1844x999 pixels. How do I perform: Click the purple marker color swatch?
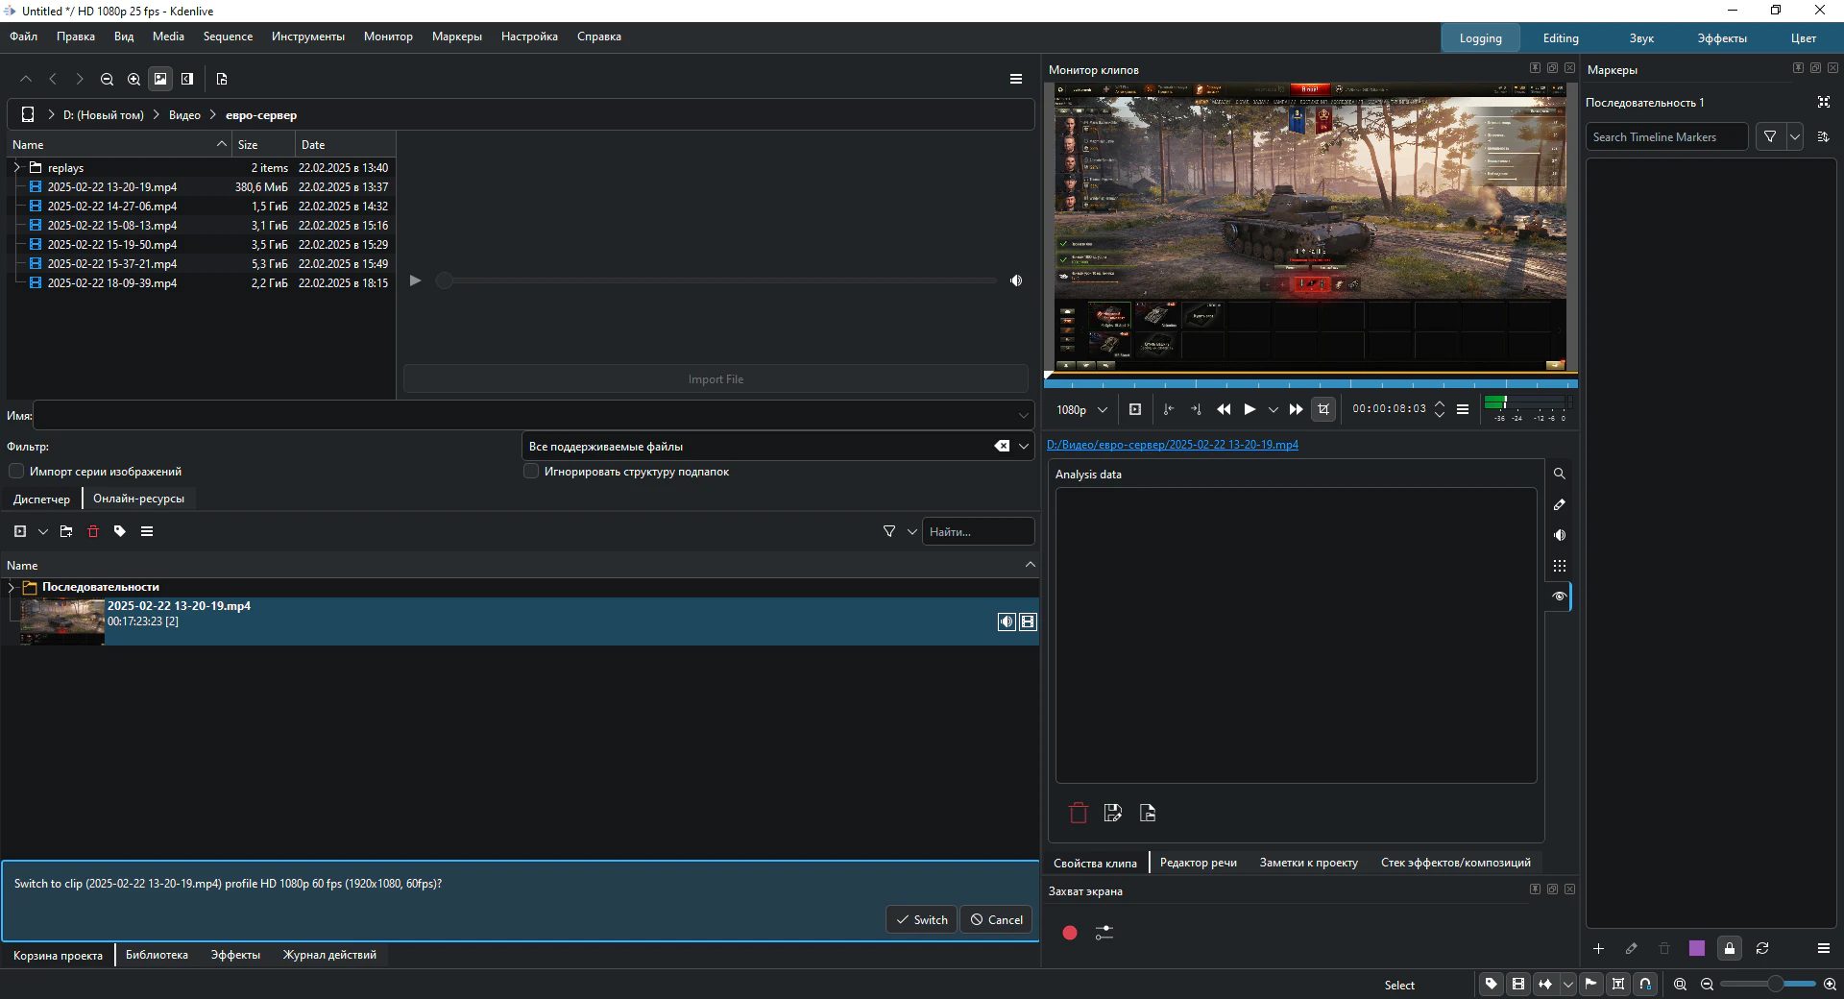pos(1697,948)
